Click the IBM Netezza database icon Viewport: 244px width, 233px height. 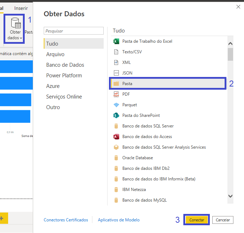coord(116,190)
